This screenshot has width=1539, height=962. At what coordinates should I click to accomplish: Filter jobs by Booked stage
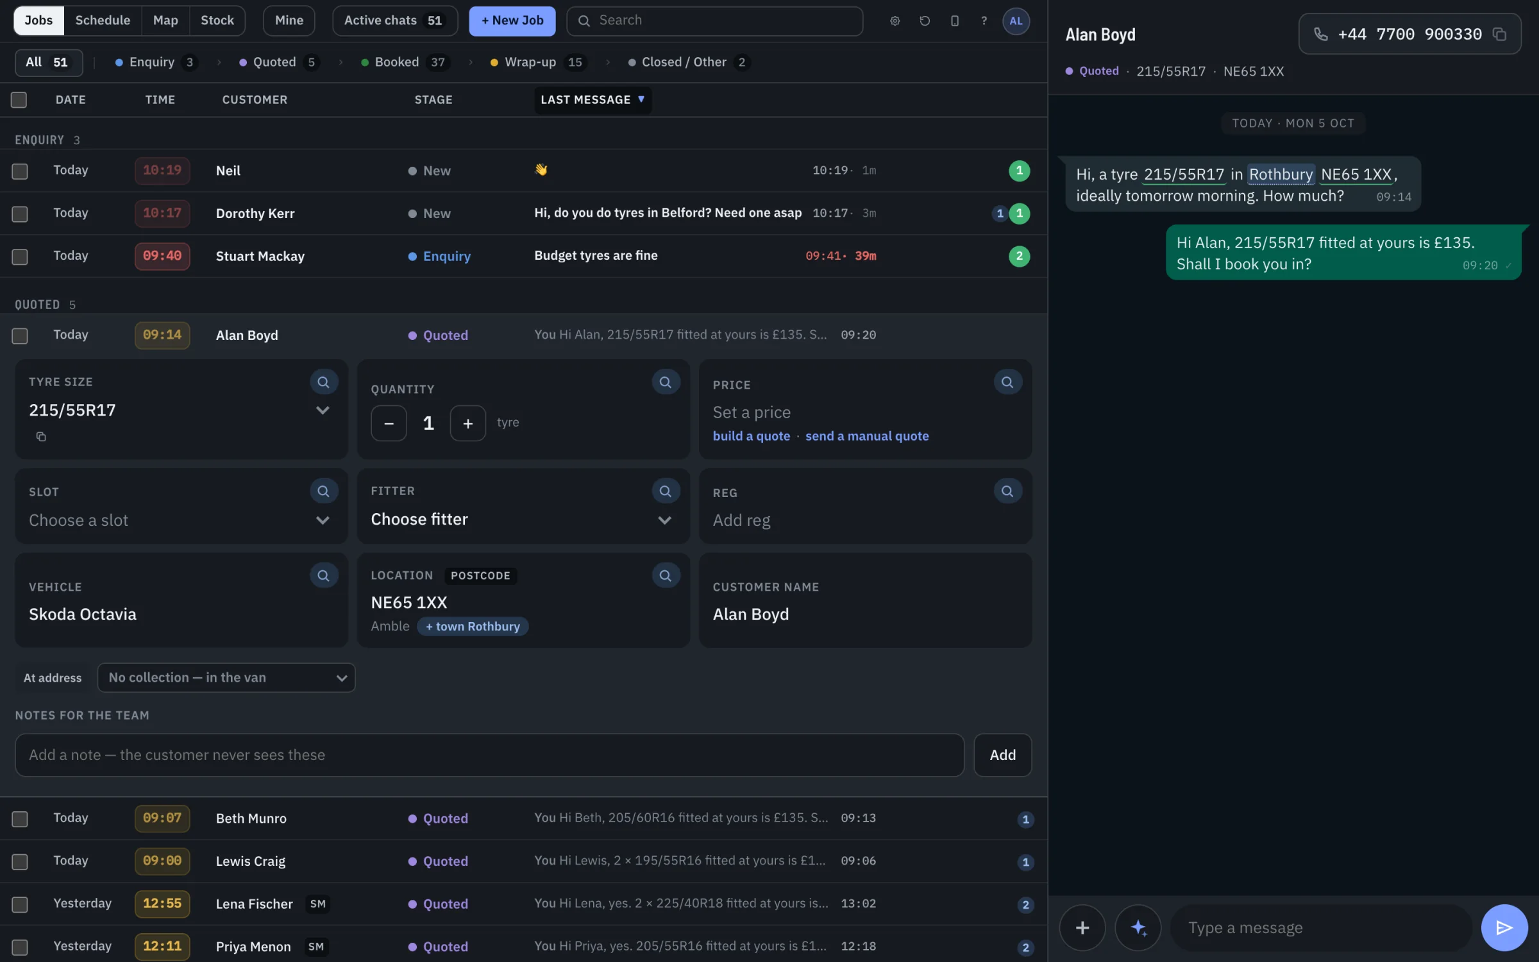pyautogui.click(x=405, y=62)
